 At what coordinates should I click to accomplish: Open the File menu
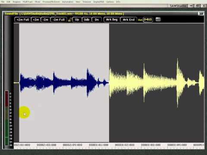coord(3,2)
